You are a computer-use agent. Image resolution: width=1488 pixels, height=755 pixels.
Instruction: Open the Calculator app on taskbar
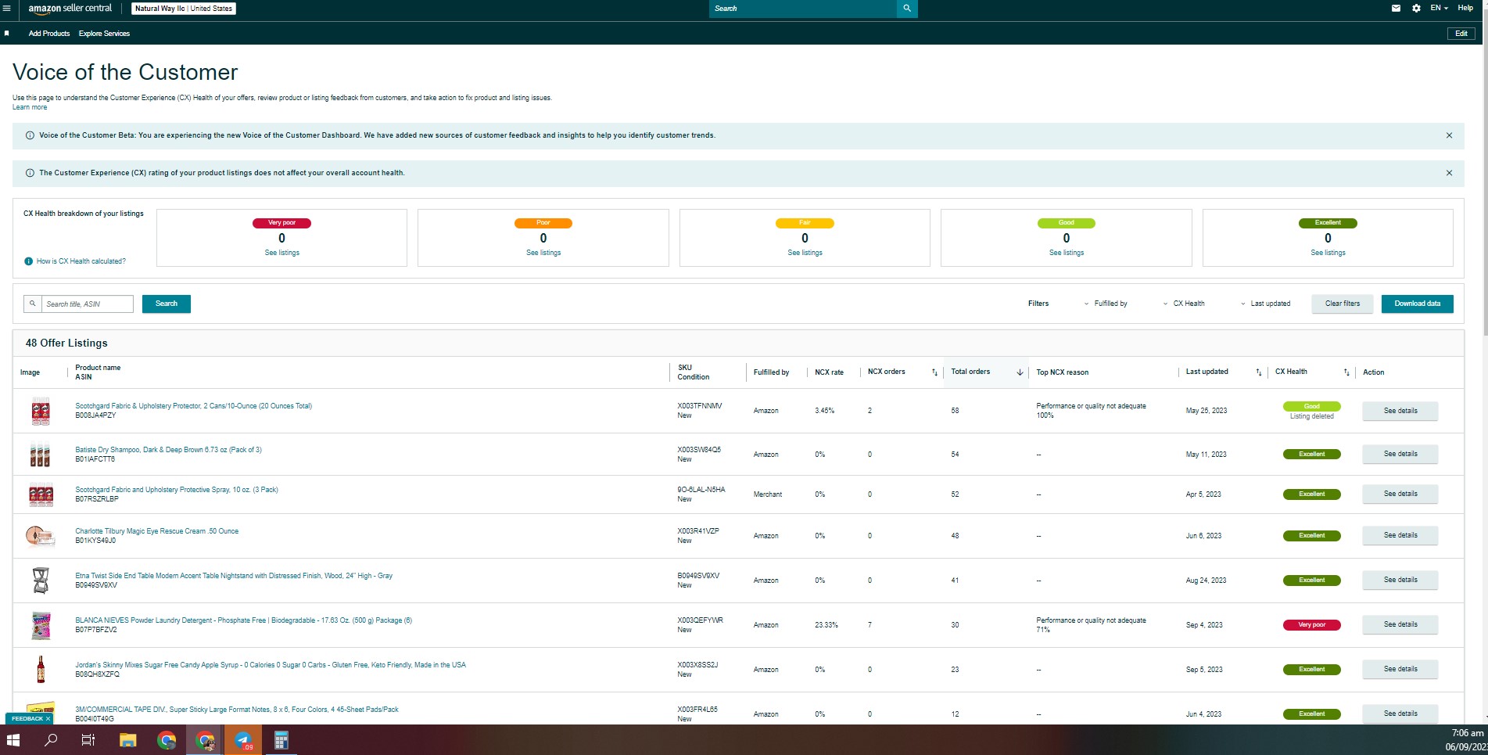click(x=281, y=740)
